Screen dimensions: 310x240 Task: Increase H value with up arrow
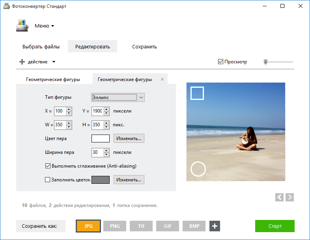click(106, 123)
